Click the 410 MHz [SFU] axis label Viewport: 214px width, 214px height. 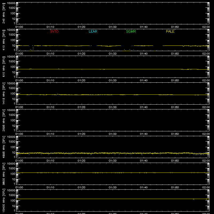(3, 40)
